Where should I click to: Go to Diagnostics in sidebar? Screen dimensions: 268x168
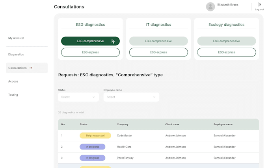pos(16,55)
